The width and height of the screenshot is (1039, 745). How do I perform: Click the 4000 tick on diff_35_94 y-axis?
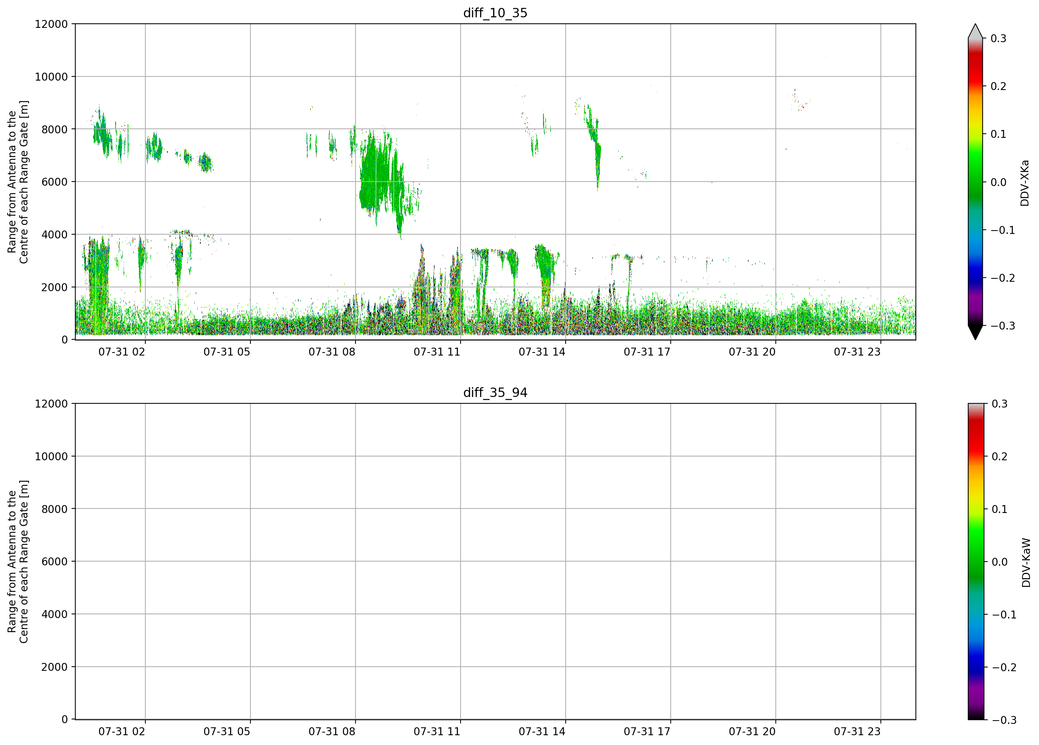(x=55, y=614)
